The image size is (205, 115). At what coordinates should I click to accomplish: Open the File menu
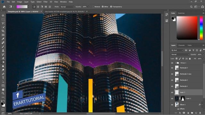point(8,2)
